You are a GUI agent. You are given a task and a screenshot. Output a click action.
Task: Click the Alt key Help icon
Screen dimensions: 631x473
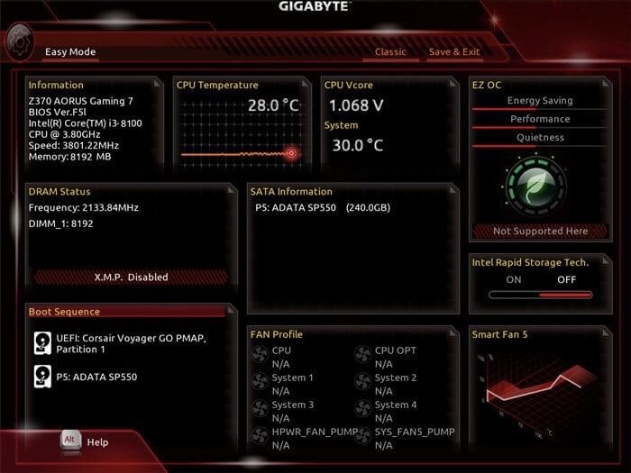pos(70,440)
